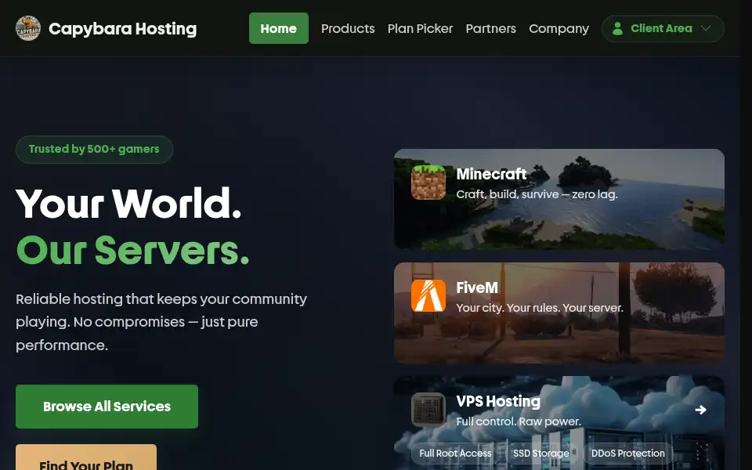Click the arrow on VPS Hosting card
The width and height of the screenshot is (752, 470).
click(x=700, y=410)
